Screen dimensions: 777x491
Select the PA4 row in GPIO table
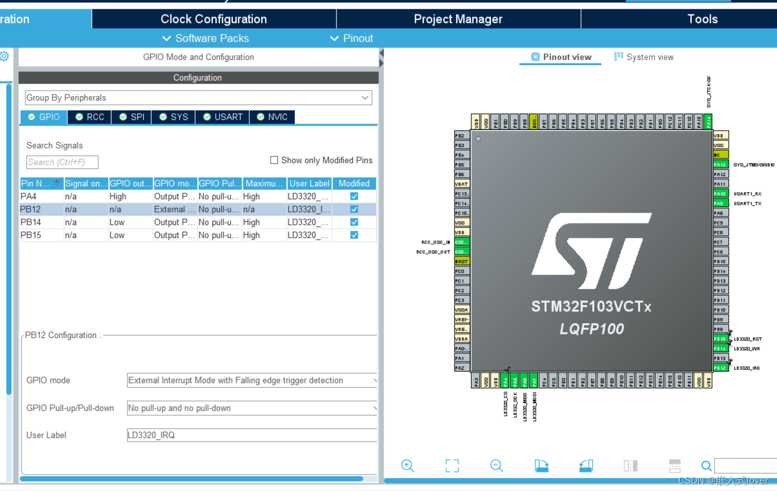click(198, 196)
